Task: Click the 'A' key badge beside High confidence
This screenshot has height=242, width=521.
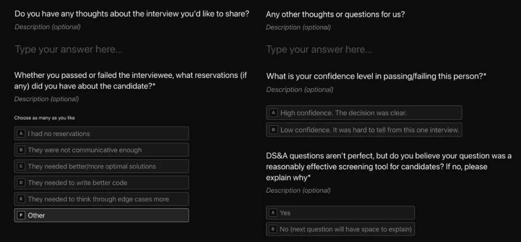Action: (273, 113)
